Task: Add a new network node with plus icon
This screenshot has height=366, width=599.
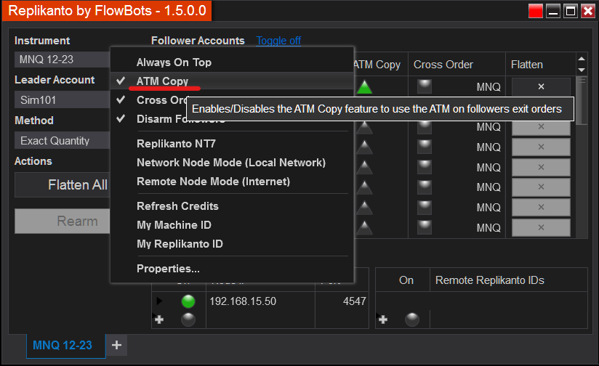Action: (x=159, y=320)
